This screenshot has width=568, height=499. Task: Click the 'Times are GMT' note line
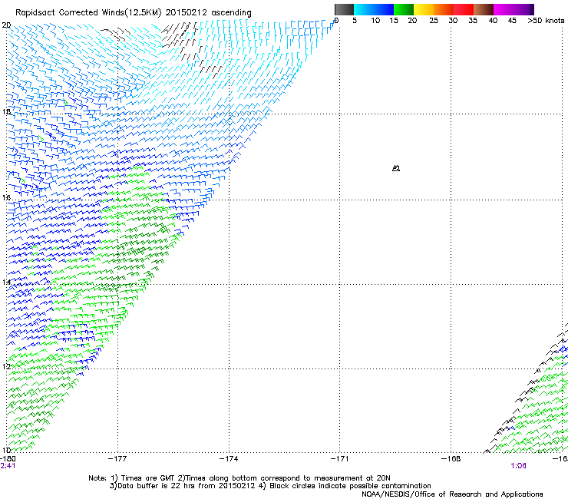coord(239,478)
